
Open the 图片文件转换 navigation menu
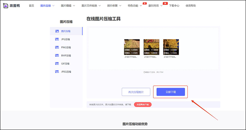91,6
